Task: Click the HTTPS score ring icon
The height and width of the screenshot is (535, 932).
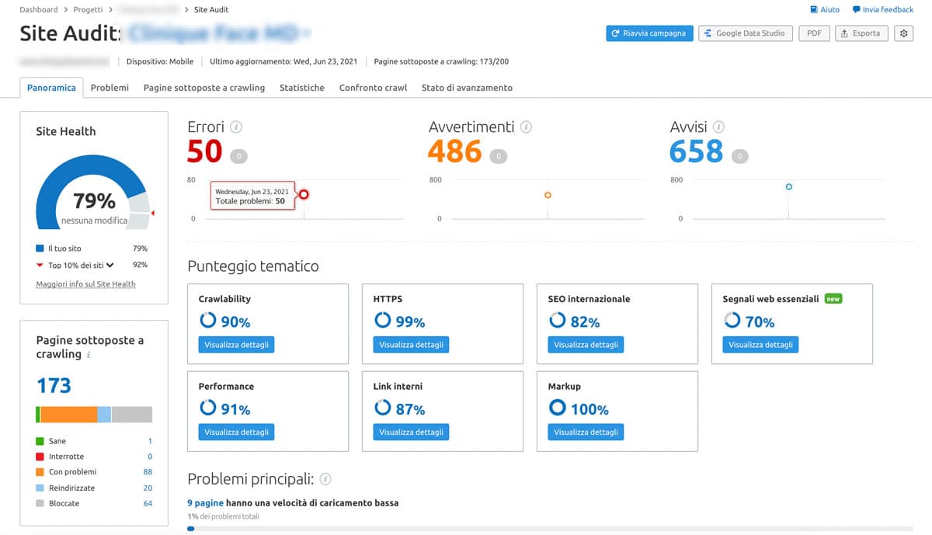Action: tap(382, 321)
